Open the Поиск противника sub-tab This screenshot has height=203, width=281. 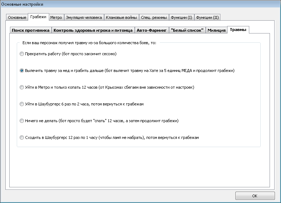31,30
